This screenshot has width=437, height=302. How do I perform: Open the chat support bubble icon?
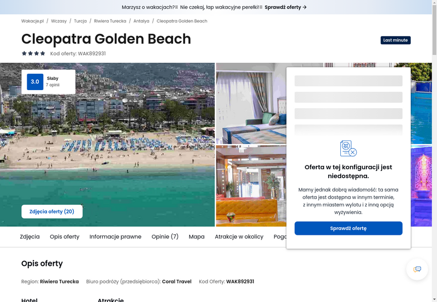417,269
